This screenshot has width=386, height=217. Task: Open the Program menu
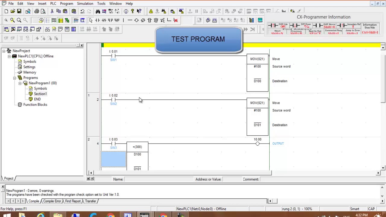click(x=66, y=4)
